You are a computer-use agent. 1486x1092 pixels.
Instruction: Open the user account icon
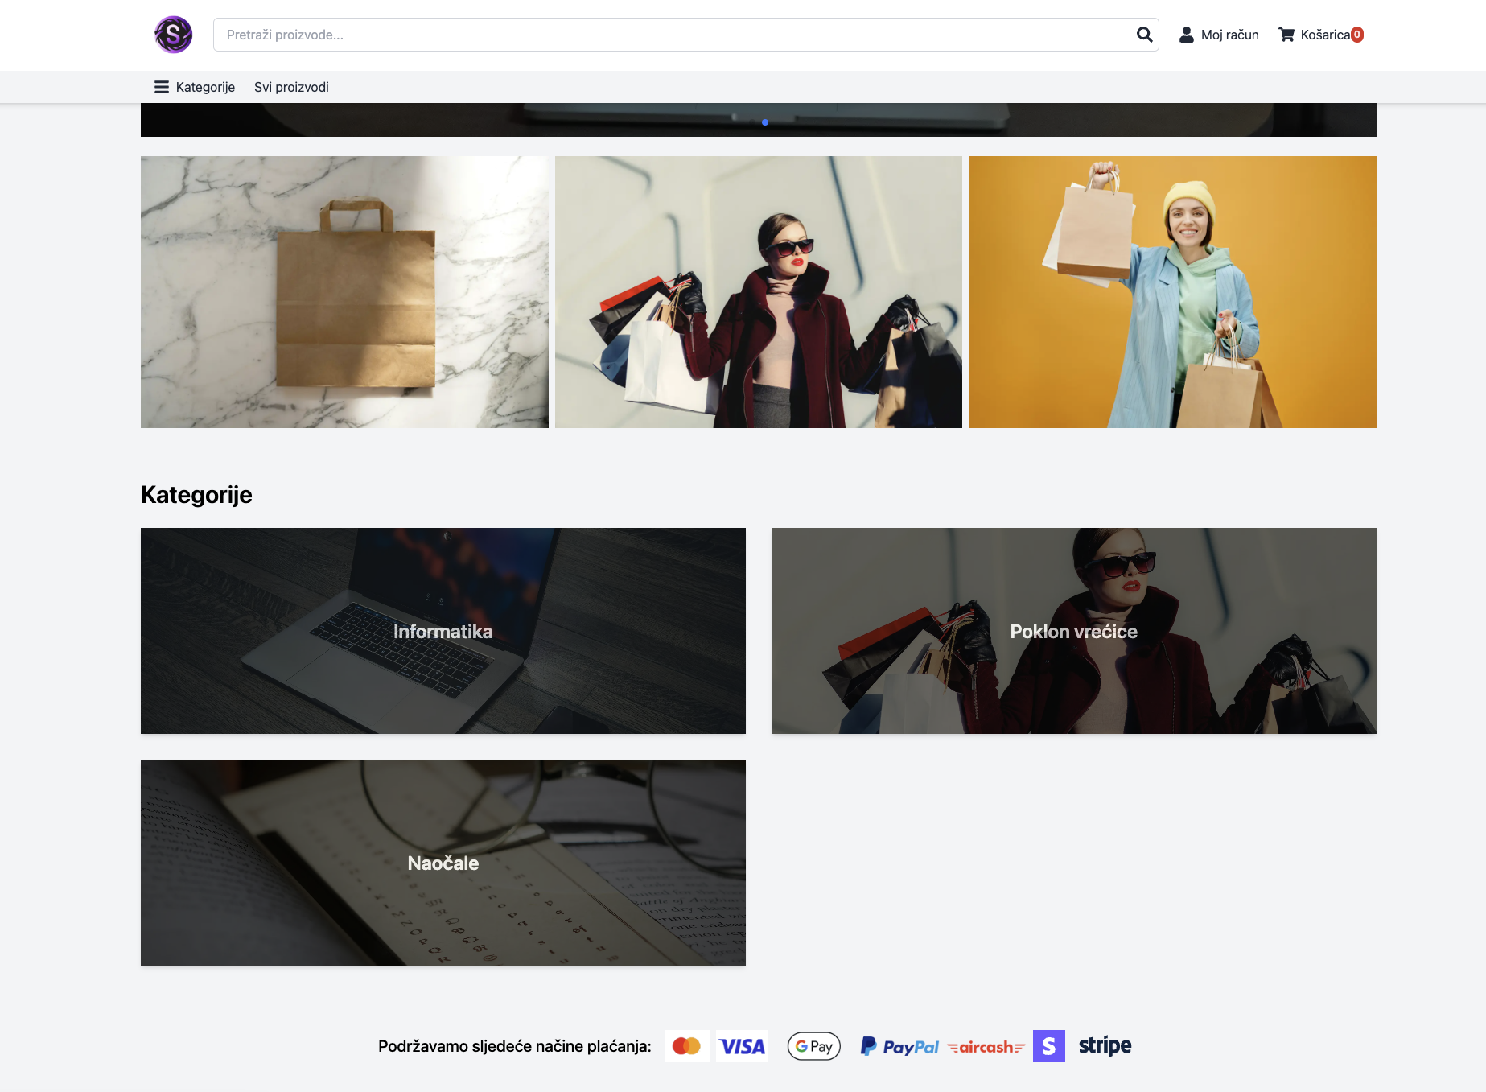[x=1186, y=35]
